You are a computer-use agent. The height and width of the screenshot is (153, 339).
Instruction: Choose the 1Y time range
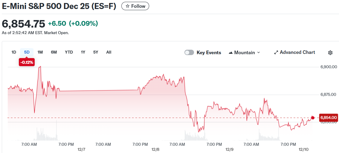pos(83,52)
